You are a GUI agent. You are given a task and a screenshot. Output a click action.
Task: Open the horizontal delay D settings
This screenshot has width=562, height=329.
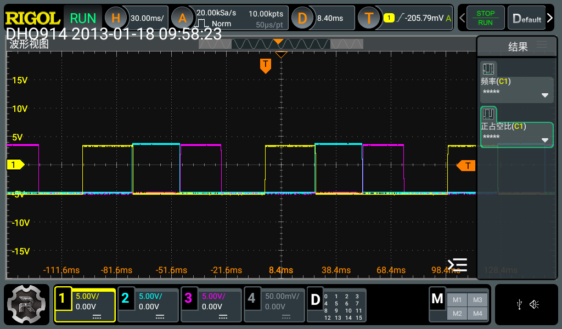coord(302,18)
